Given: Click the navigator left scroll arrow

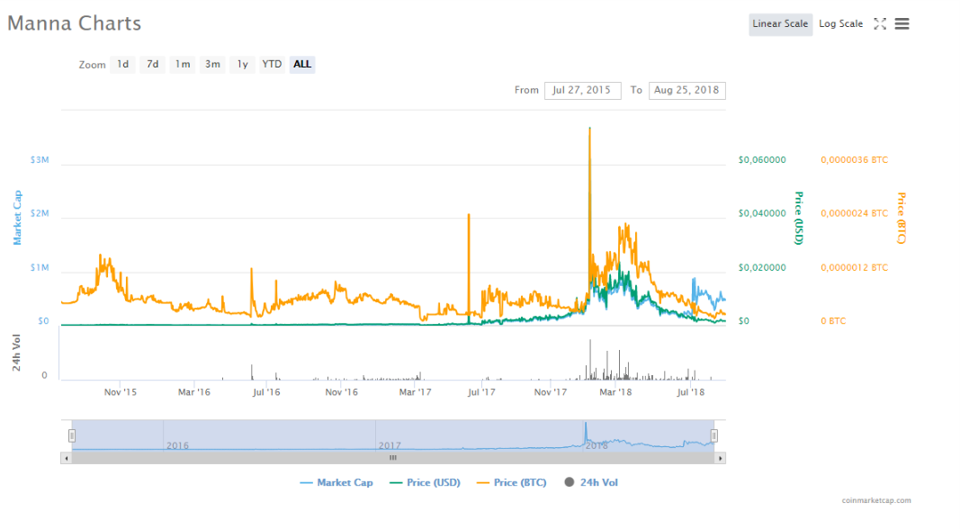Looking at the screenshot, I should [x=66, y=458].
